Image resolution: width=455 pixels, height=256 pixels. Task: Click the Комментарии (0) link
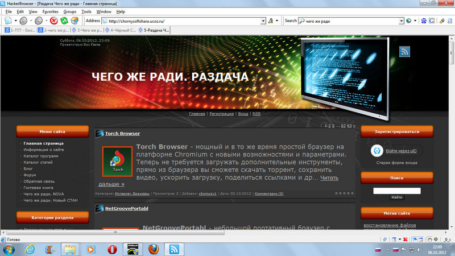coord(269,193)
